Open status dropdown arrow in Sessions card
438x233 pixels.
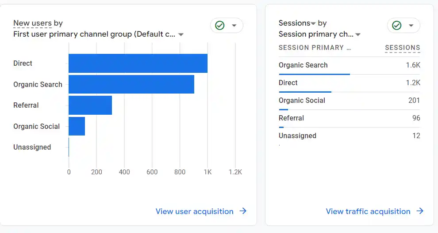point(411,26)
